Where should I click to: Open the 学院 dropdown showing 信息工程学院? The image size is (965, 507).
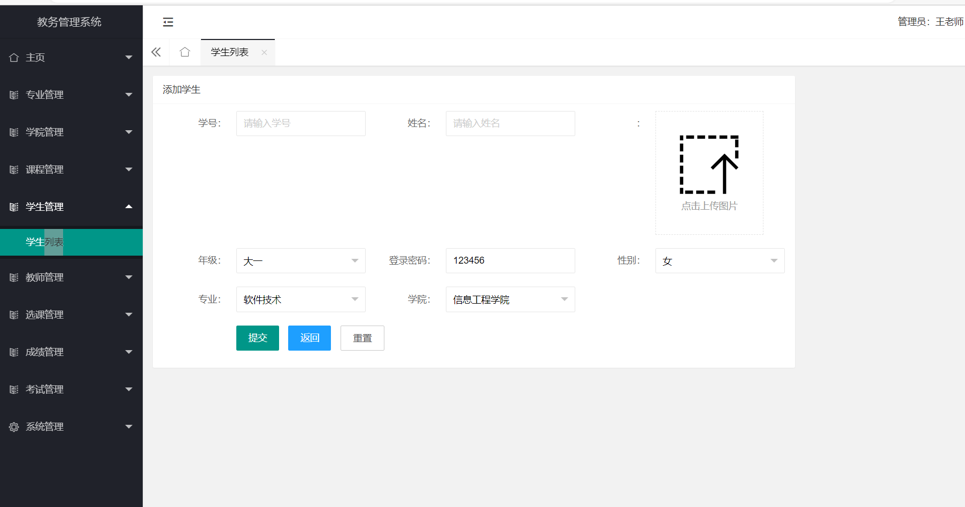click(511, 299)
